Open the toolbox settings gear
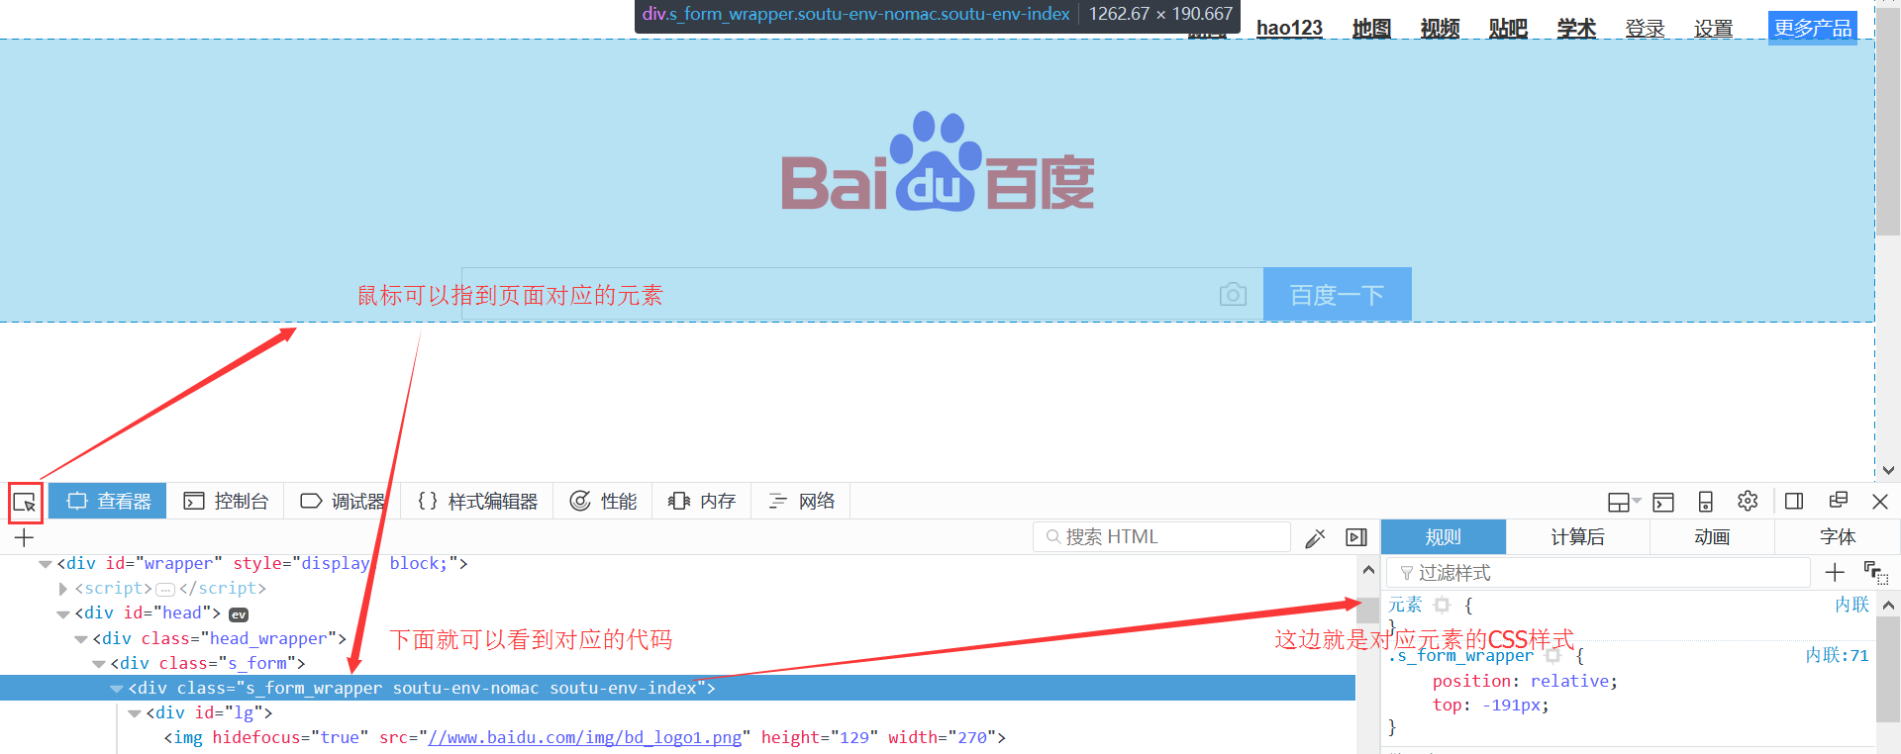Image resolution: width=1901 pixels, height=754 pixels. tap(1748, 501)
